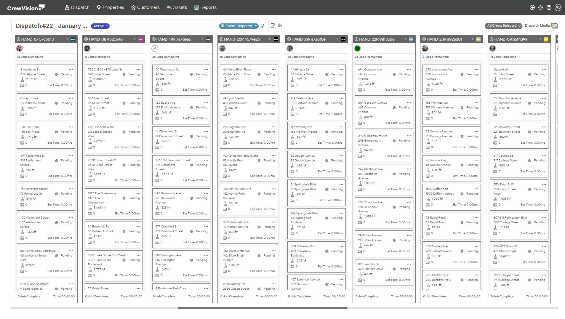Open the Dispatch menu
This screenshot has height=319, width=565.
coord(77,7)
